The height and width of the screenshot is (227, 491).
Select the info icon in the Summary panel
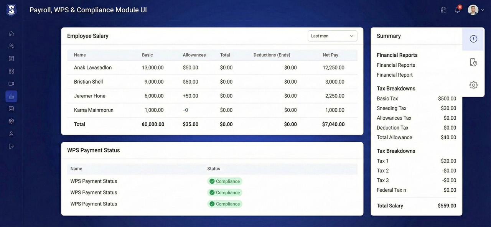(x=474, y=39)
